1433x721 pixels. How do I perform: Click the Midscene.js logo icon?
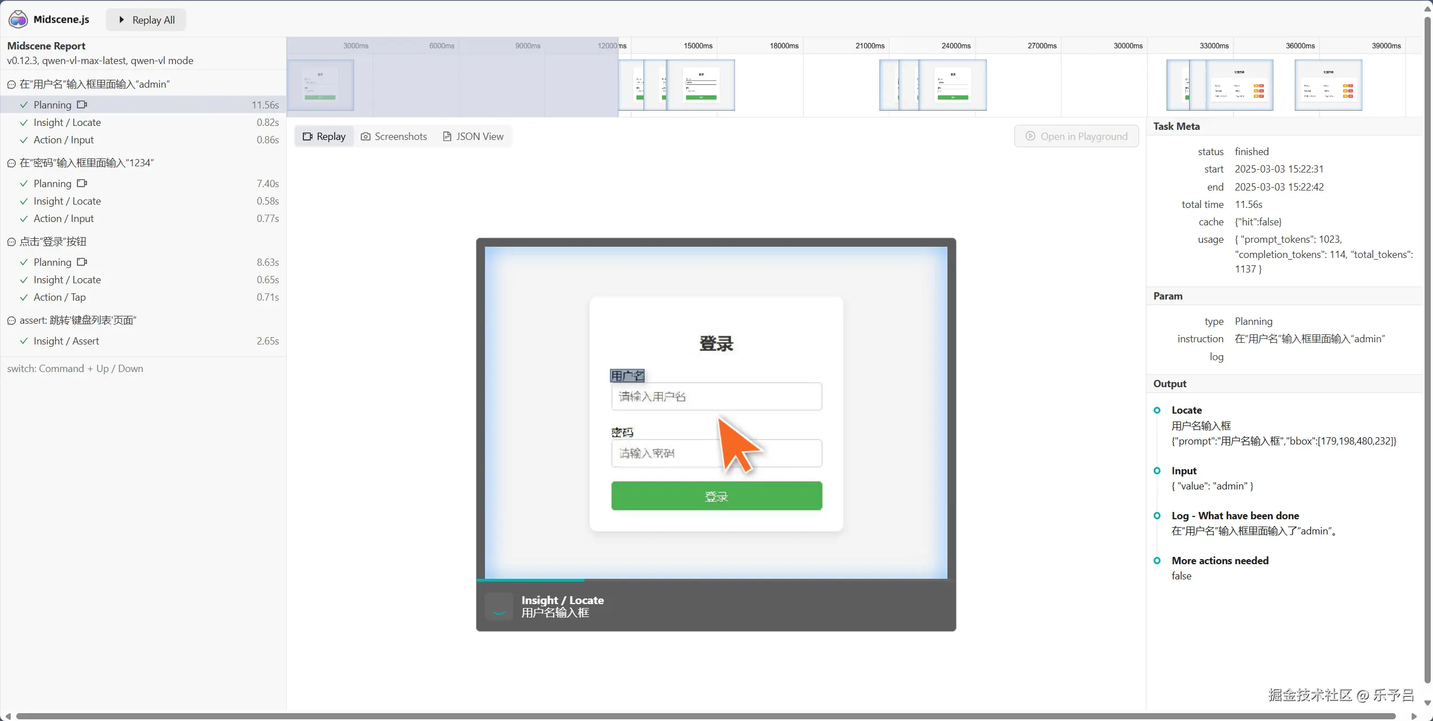pyautogui.click(x=18, y=20)
